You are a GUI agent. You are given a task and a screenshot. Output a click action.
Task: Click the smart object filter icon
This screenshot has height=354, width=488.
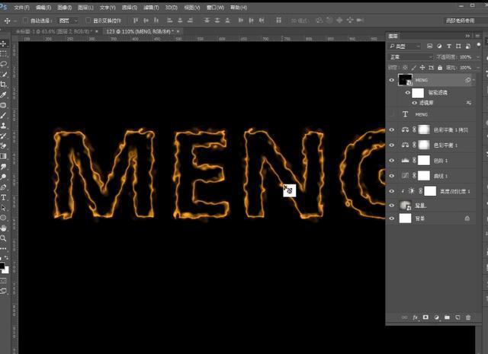coord(467,46)
